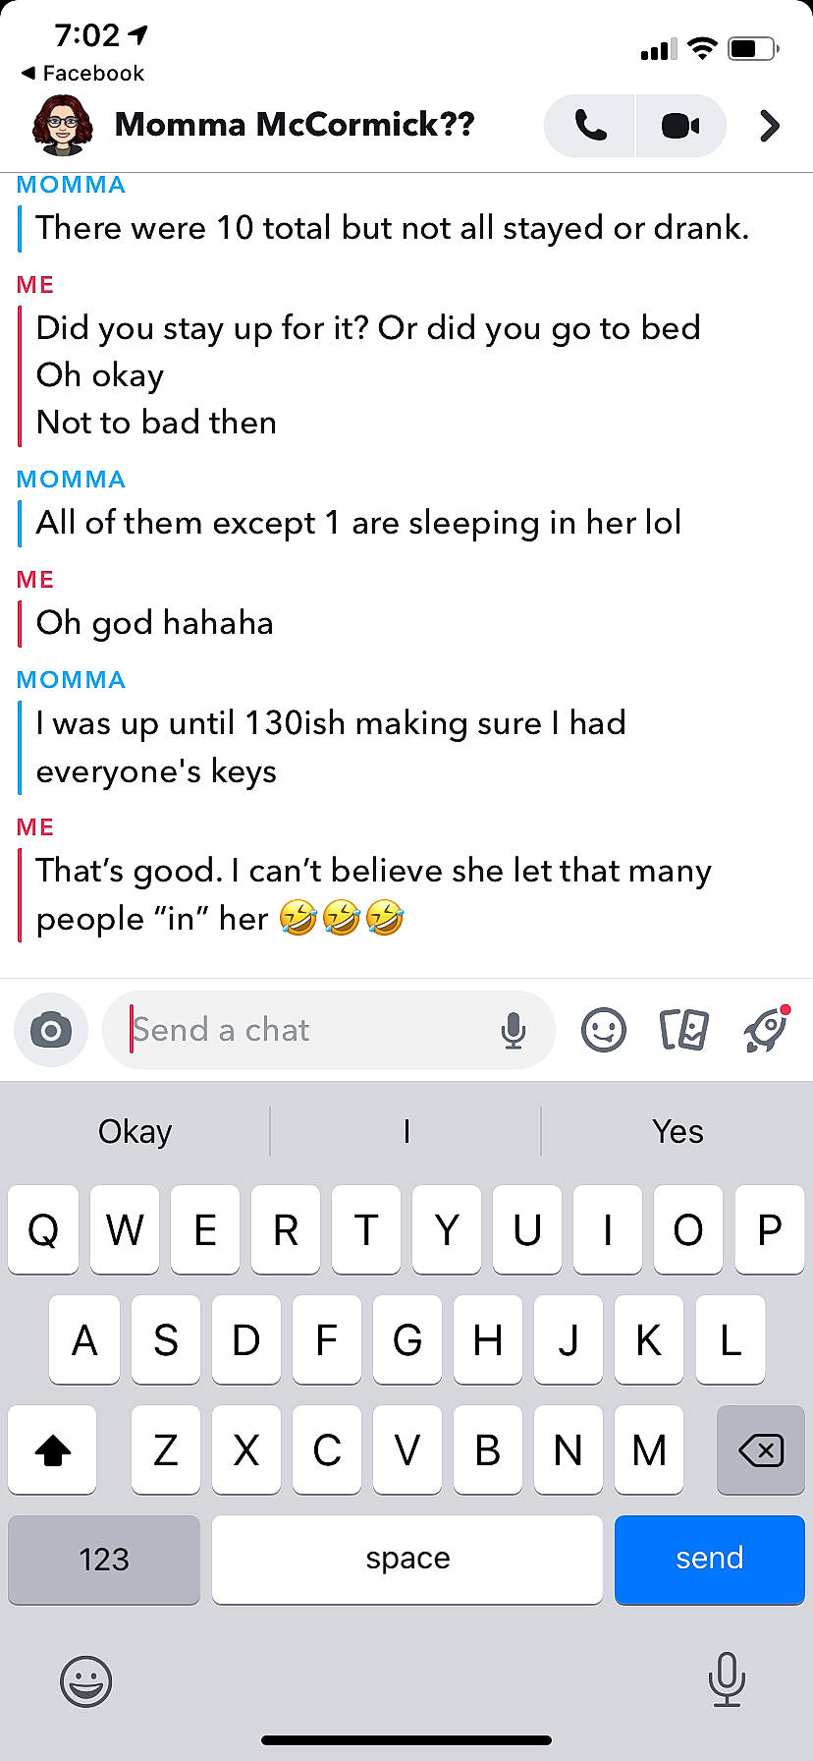Tap the microphone in the chat field

click(x=513, y=1030)
